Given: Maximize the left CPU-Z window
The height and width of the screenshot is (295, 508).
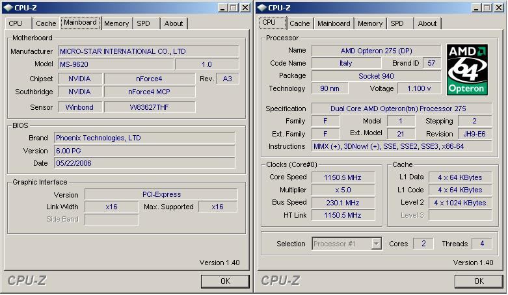Looking at the screenshot, I should (x=233, y=7).
